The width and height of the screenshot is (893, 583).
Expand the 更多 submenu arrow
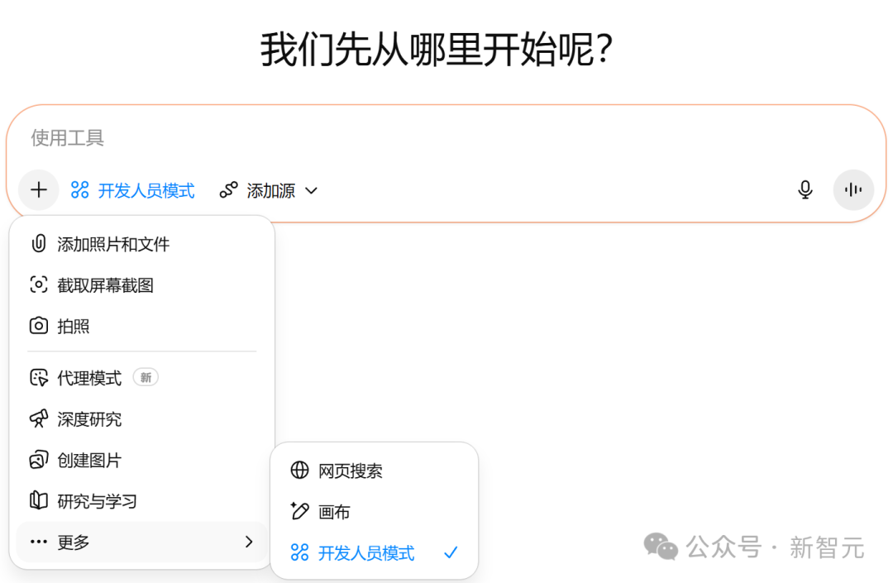249,542
